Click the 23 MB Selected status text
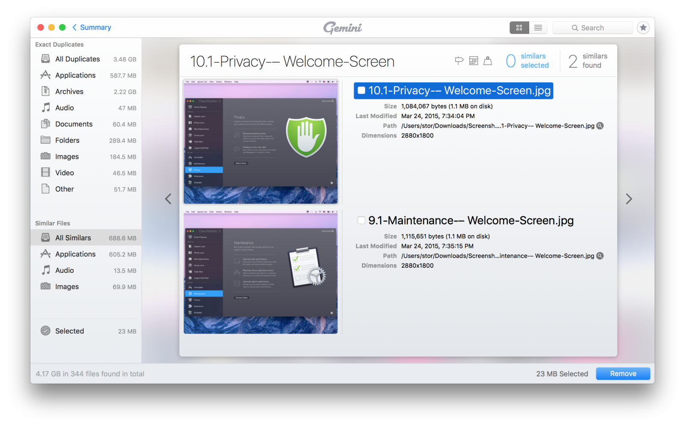The image size is (685, 427). 562,374
